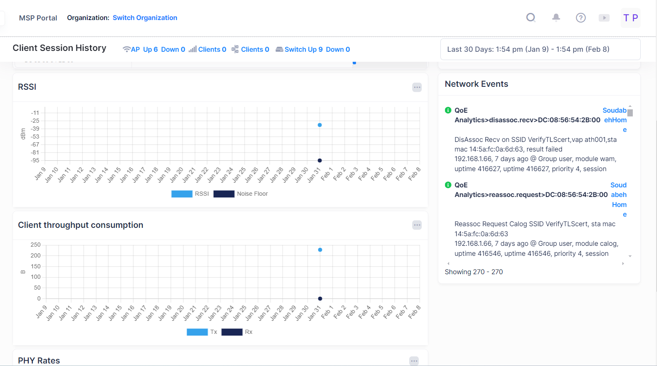Image resolution: width=657 pixels, height=366 pixels.
Task: Click left arrow of Network Events horizontal scrollbar
Action: click(448, 264)
